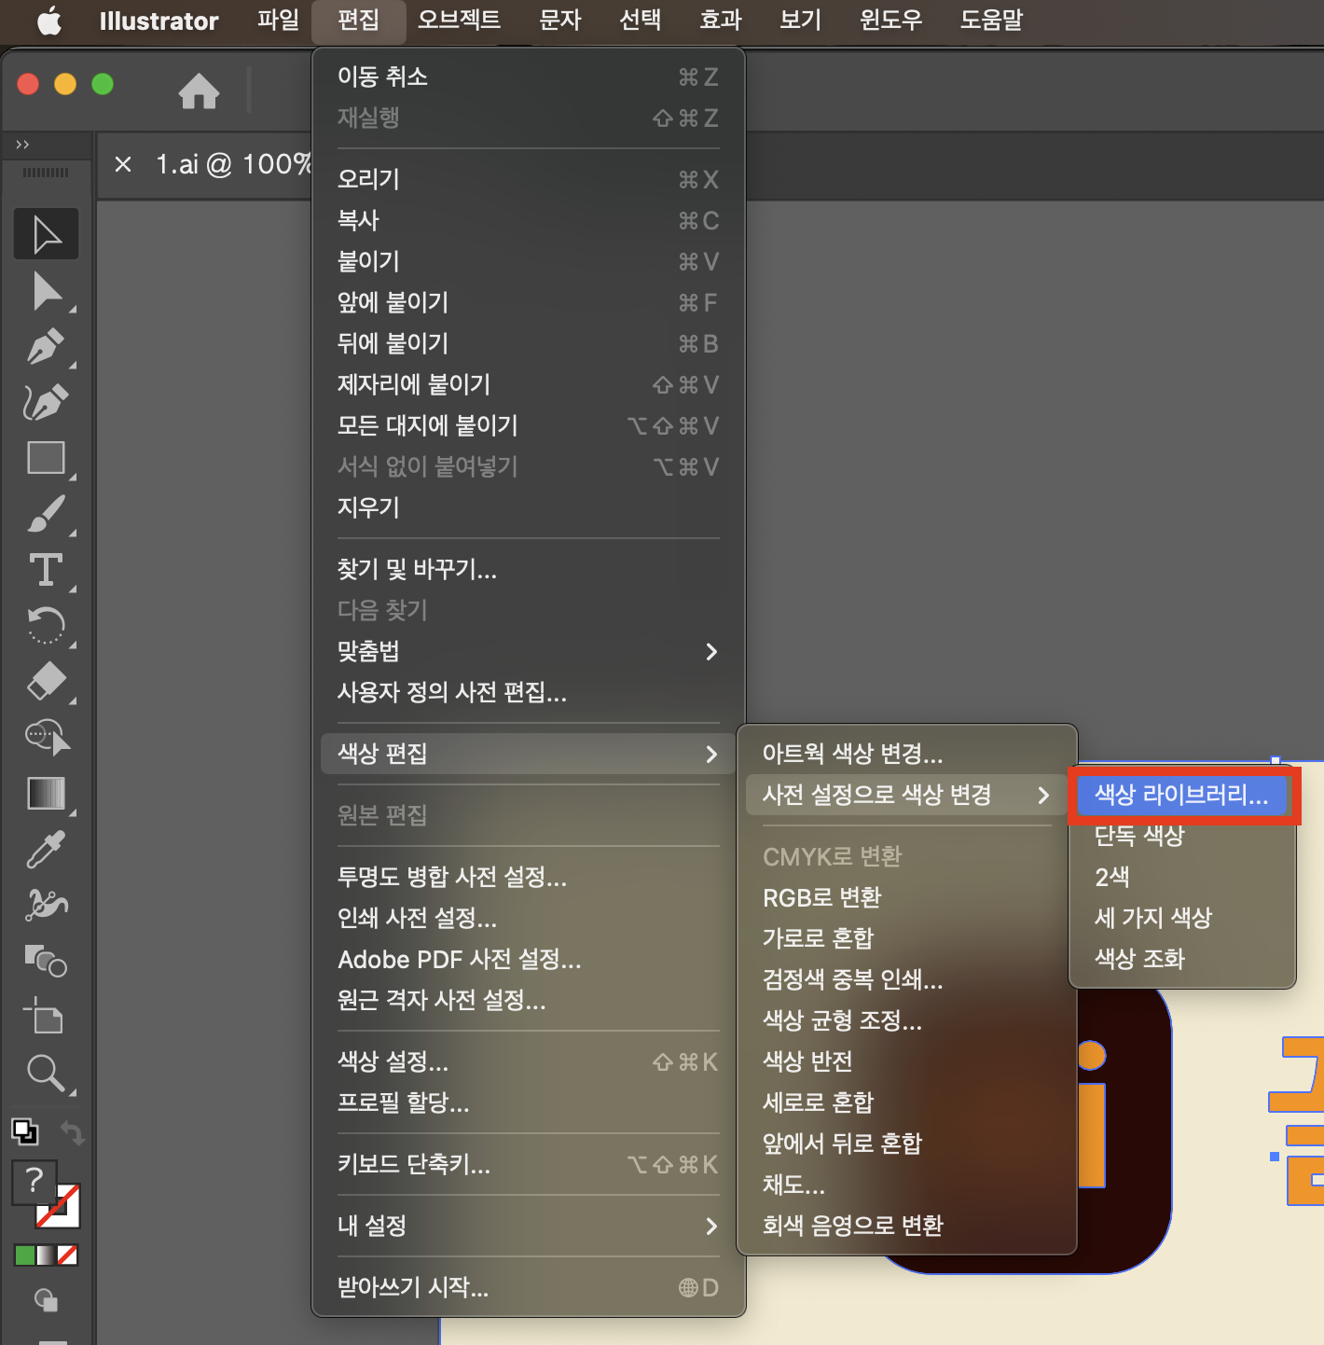
Task: Choose 색상 라이브러리... from submenu
Action: [1181, 795]
